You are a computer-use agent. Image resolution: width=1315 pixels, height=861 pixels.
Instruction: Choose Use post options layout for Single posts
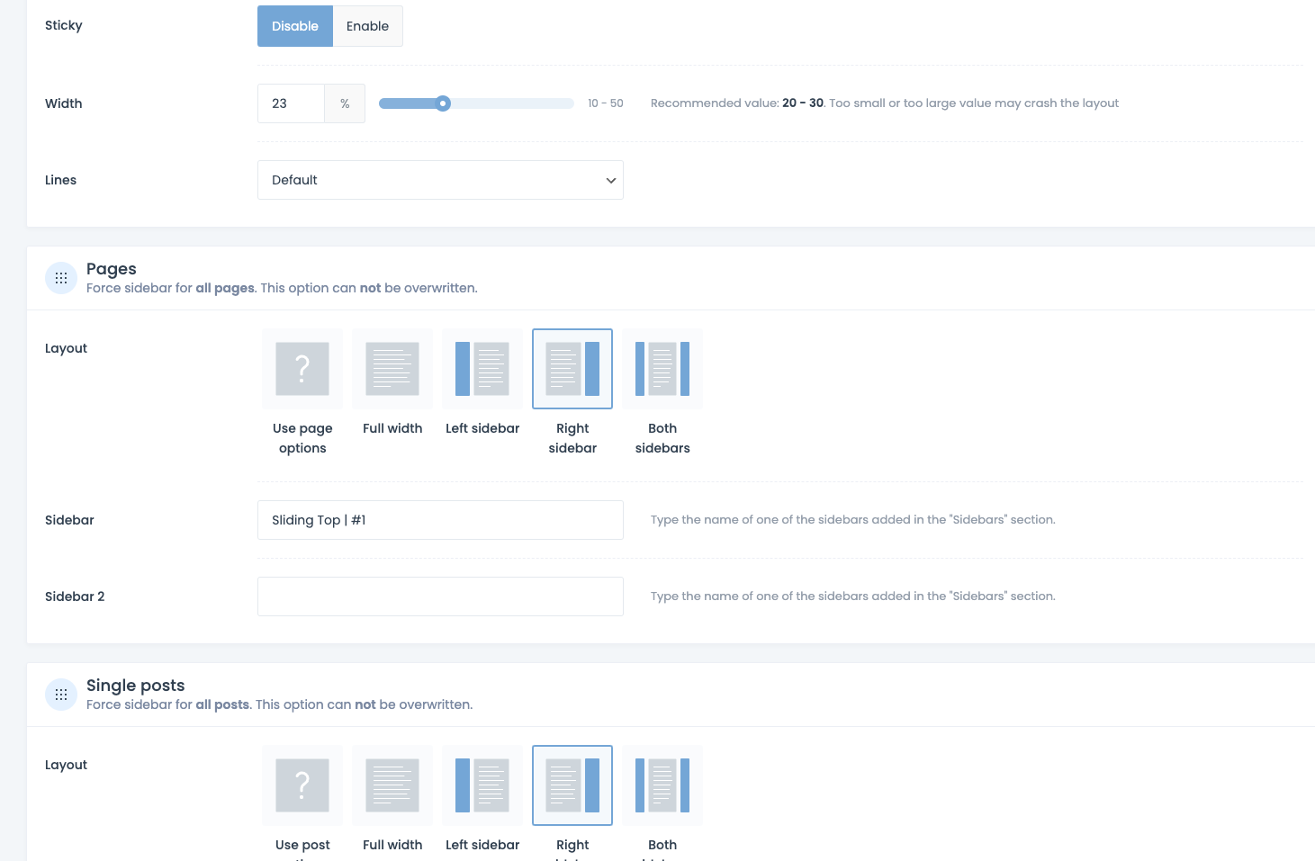[x=302, y=785]
